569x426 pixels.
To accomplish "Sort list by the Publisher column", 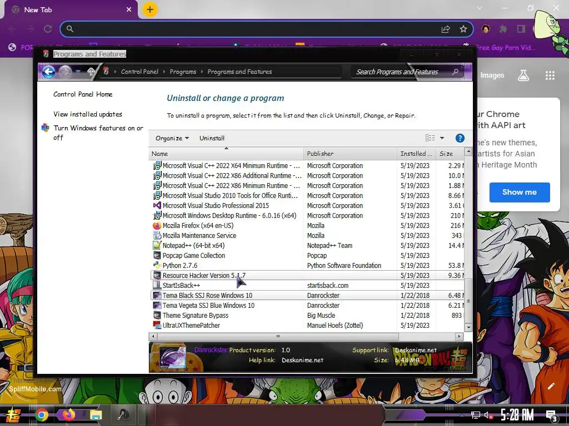I will [350, 154].
